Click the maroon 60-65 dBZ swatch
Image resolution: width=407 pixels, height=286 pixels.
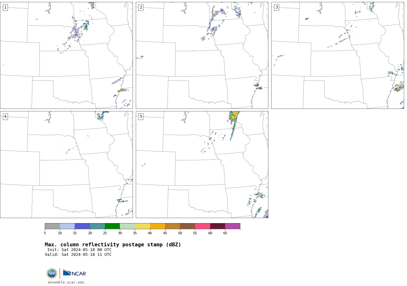coord(217,226)
